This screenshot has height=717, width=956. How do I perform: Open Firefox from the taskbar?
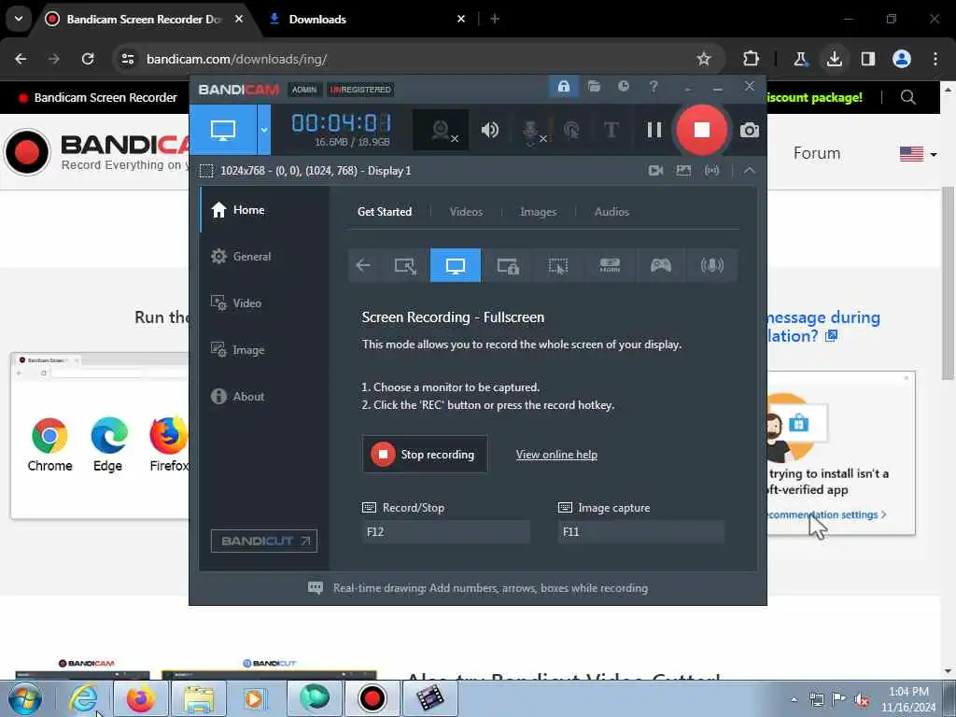click(140, 698)
